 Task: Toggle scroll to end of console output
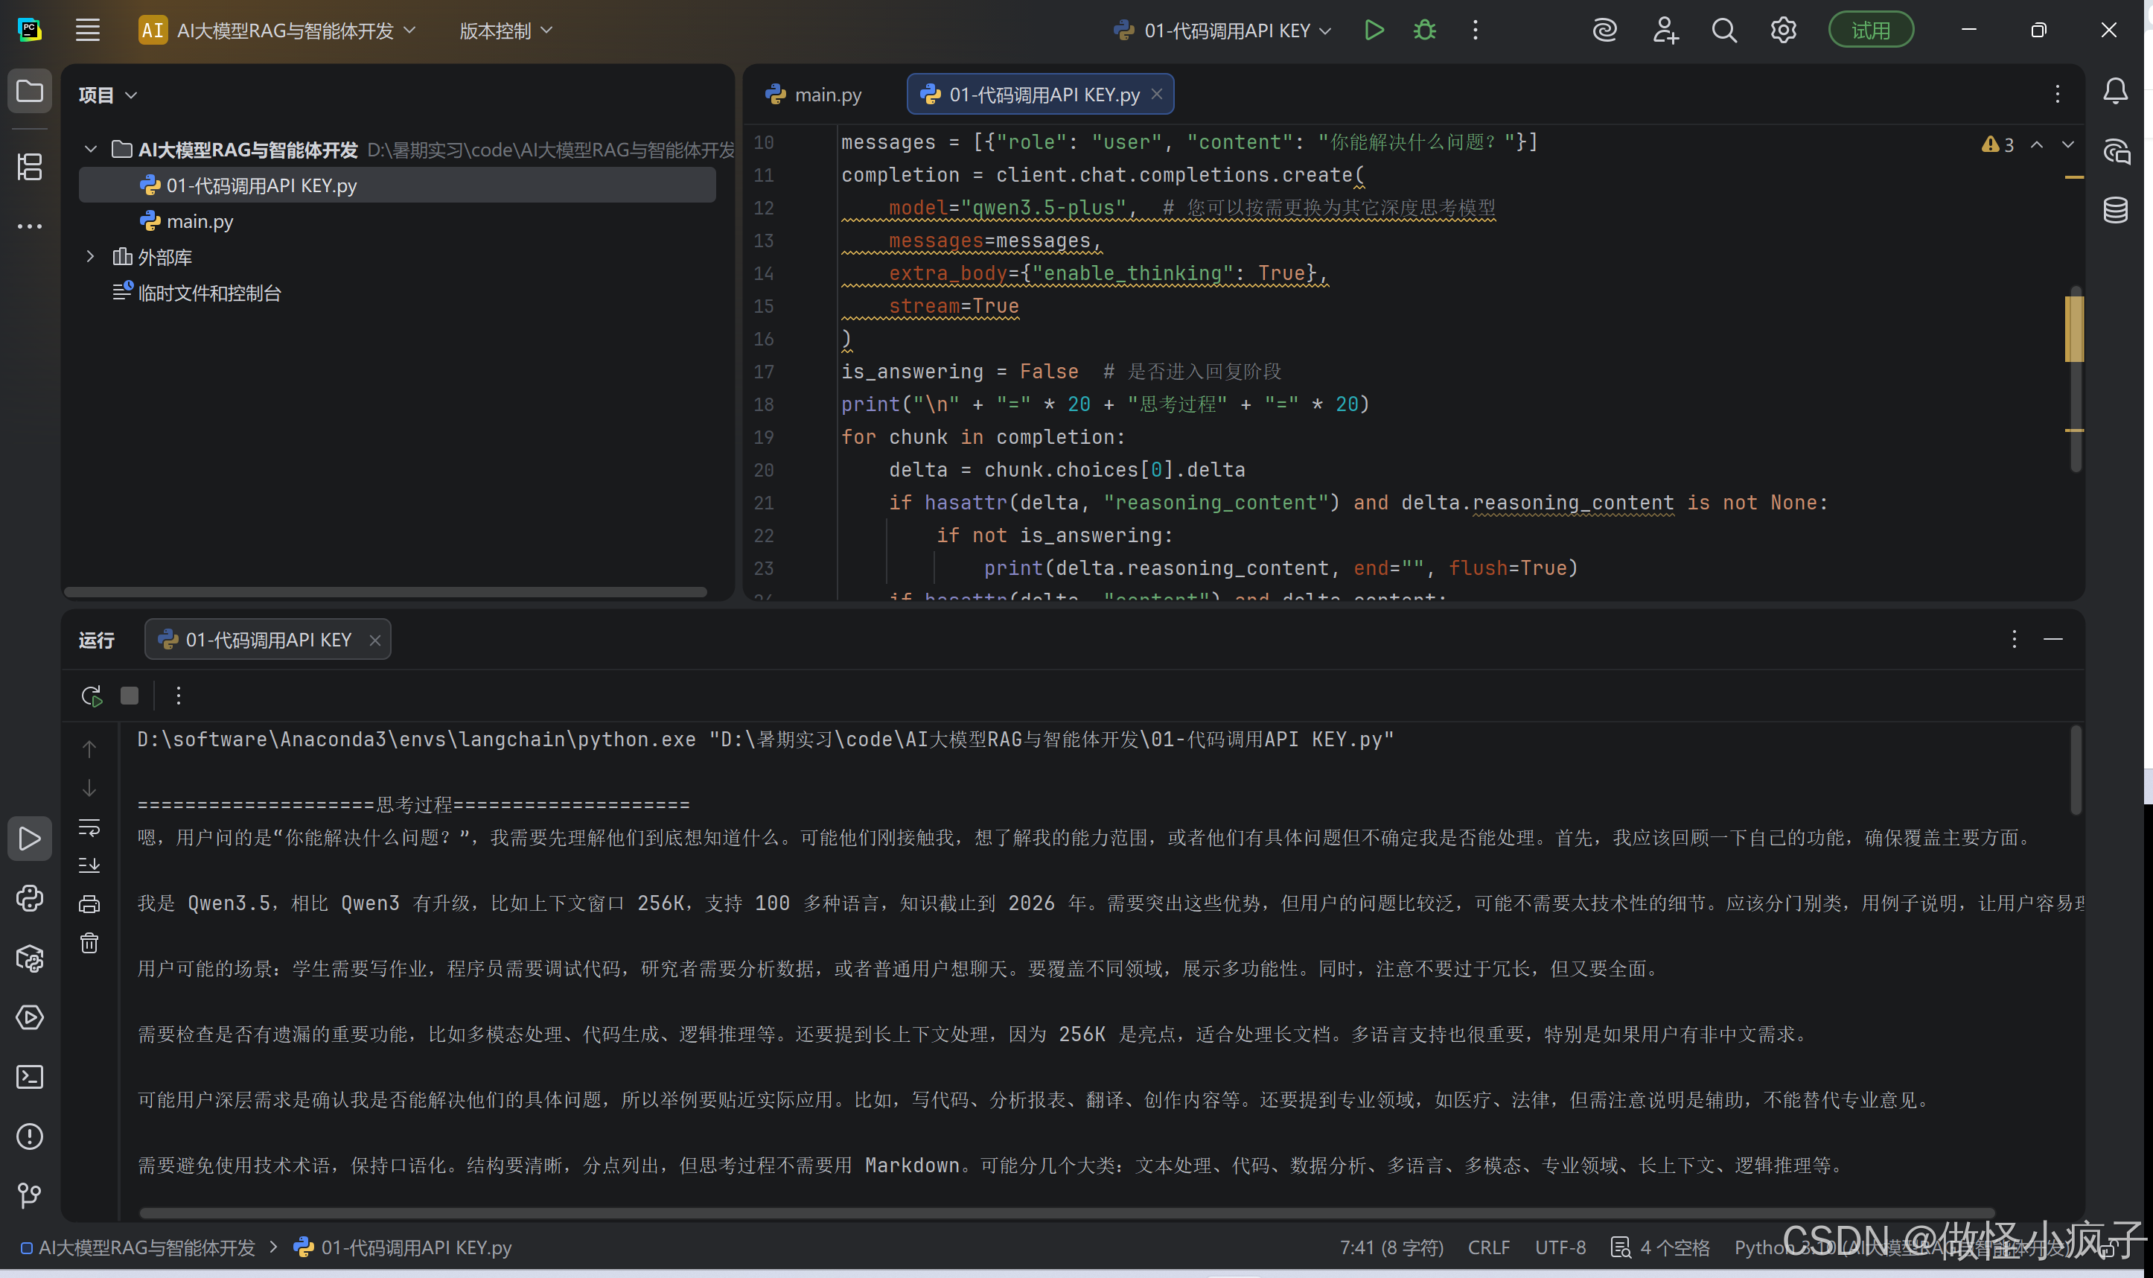[89, 865]
